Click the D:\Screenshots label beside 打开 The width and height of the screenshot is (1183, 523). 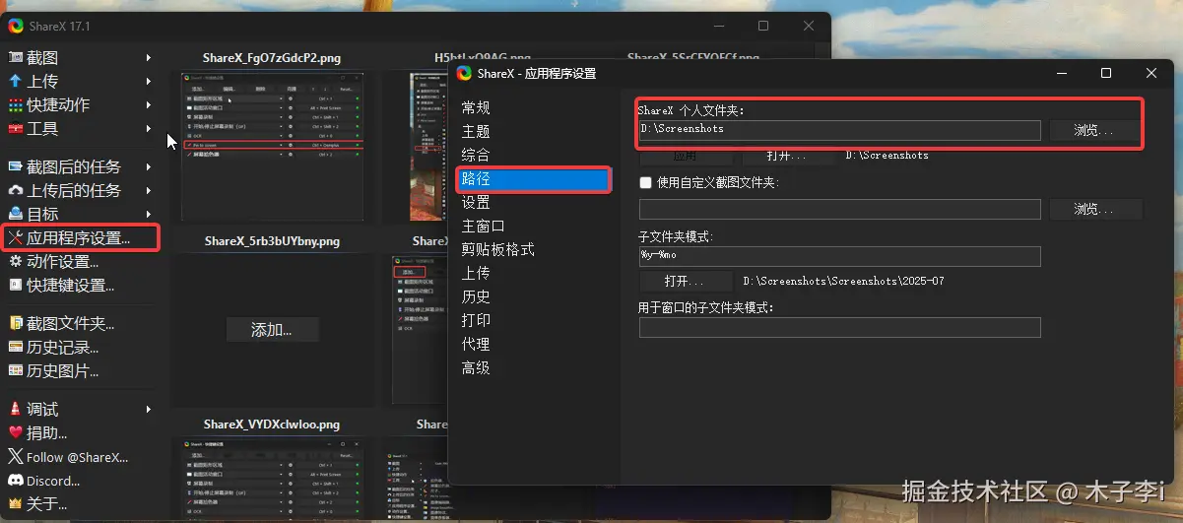(887, 156)
